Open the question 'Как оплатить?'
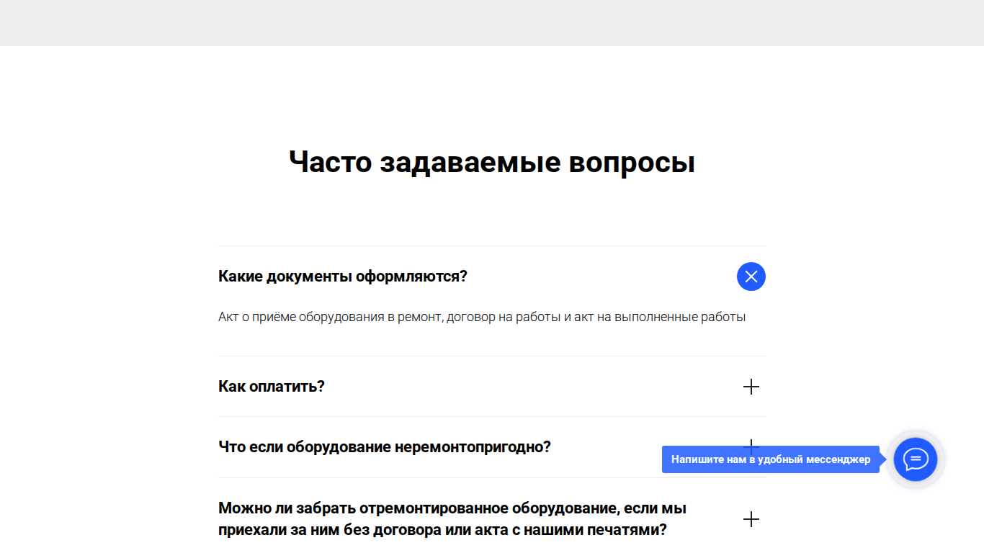Viewport: 984px width, 553px height. point(272,387)
